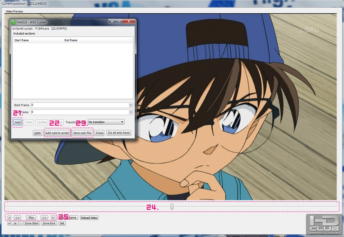Click Save cuts file
Screen dimensions: 344x237
pyautogui.click(x=82, y=133)
